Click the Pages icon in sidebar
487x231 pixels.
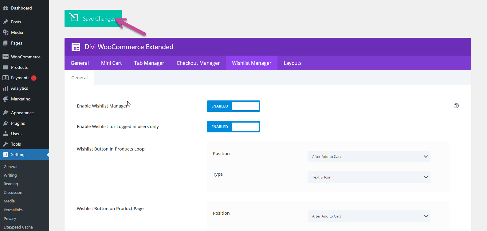(6, 43)
